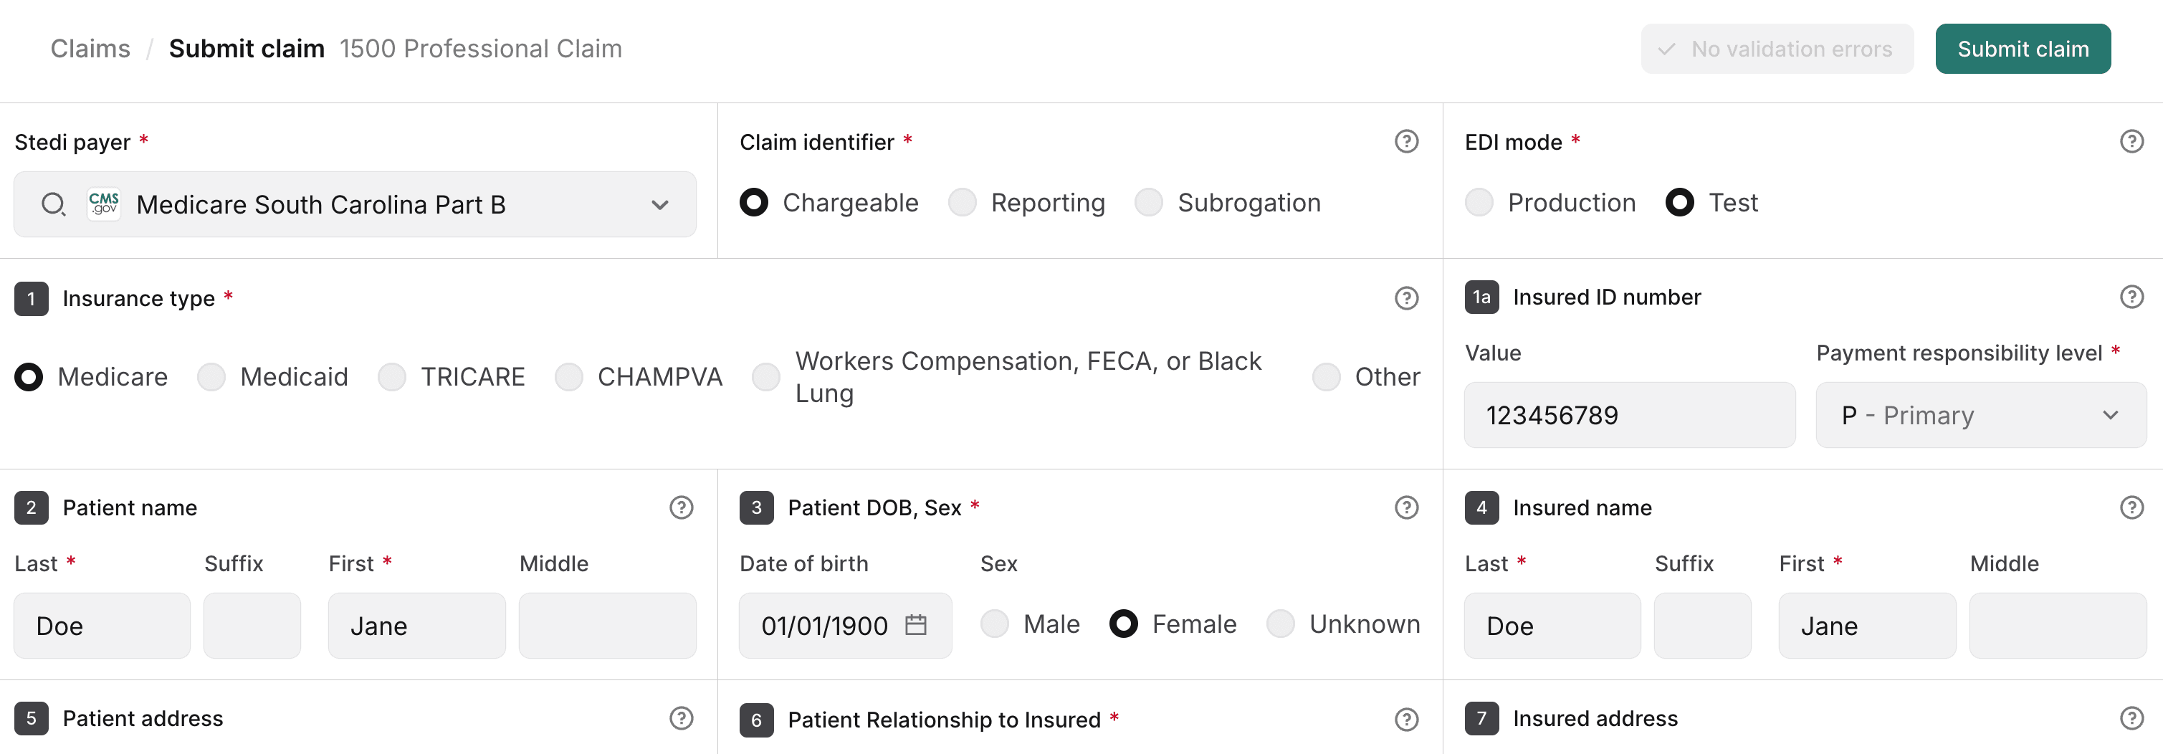
Task: Click the No validation errors indicator
Action: coord(1777,49)
